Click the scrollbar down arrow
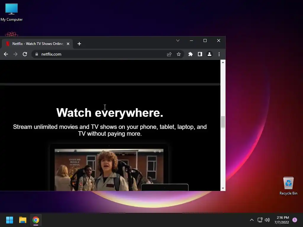Viewport: 303px width, 227px height. click(x=223, y=188)
